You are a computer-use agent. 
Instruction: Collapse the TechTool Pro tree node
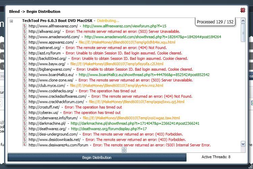click(x=11, y=21)
